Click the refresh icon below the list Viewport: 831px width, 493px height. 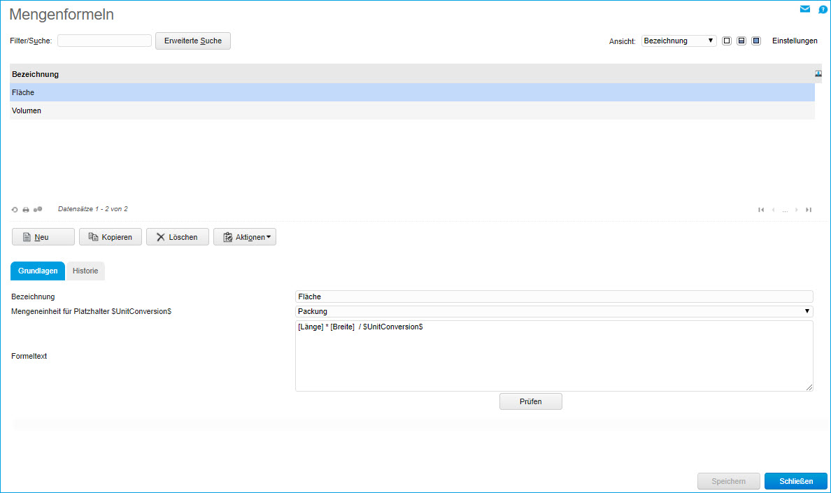pos(15,209)
